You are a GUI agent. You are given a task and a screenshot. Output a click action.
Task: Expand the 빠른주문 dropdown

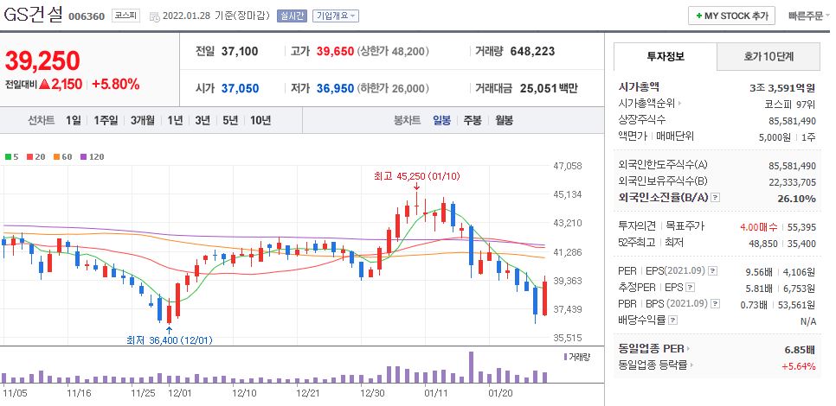pyautogui.click(x=810, y=16)
